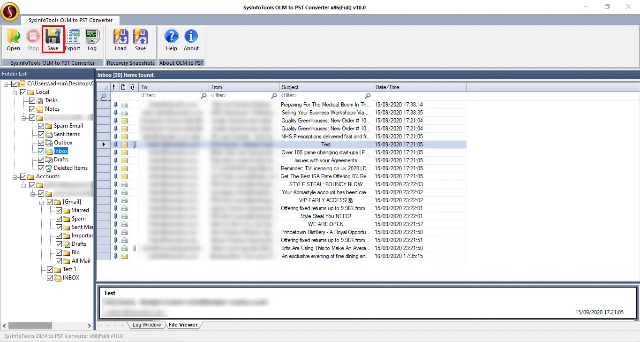Screen dimensions: 640x342
Task: Click the Notes folder icon in the tree
Action: (40, 109)
